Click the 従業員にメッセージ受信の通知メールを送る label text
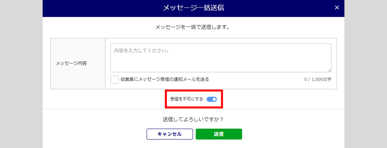This screenshot has width=387, height=148. coord(164,79)
